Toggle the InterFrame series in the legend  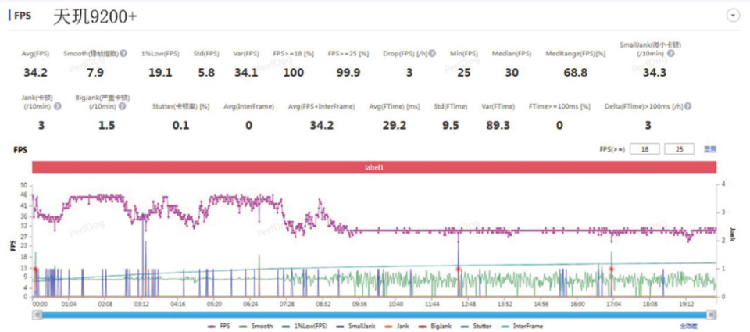[522, 327]
